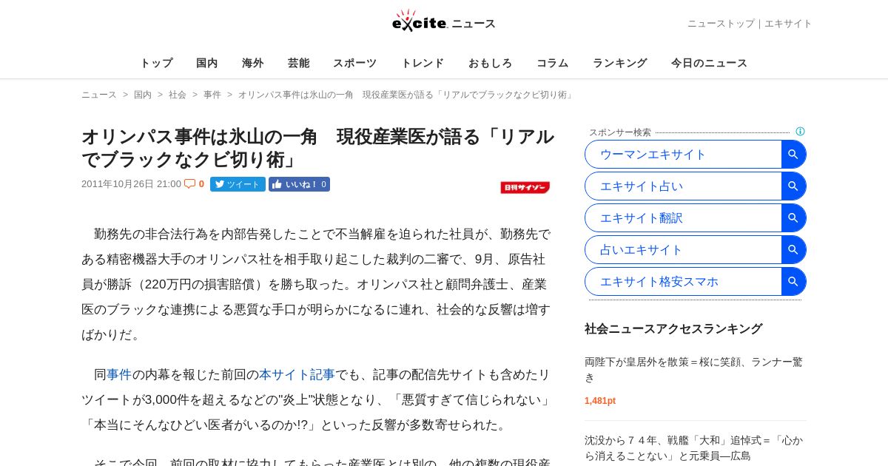Screen dimensions: 888x466
Task: Click 事件 in the breadcrumb
Action: click(212, 95)
